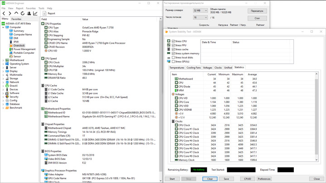Toggle the Stress system memory checkbox
This screenshot has width=326, height=183.
pyautogui.click(x=173, y=53)
